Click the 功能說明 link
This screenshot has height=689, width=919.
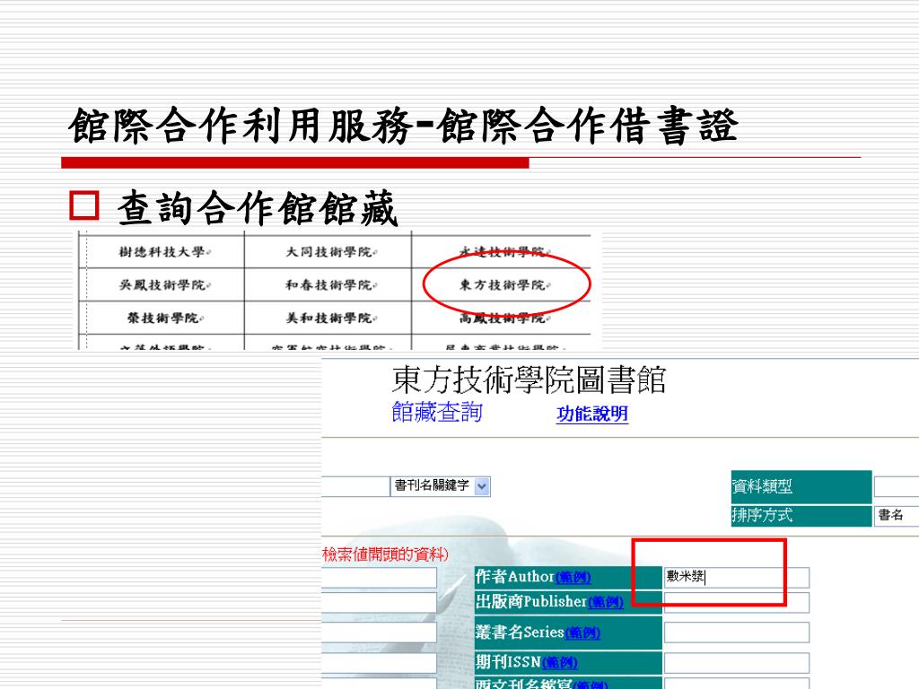coord(592,414)
